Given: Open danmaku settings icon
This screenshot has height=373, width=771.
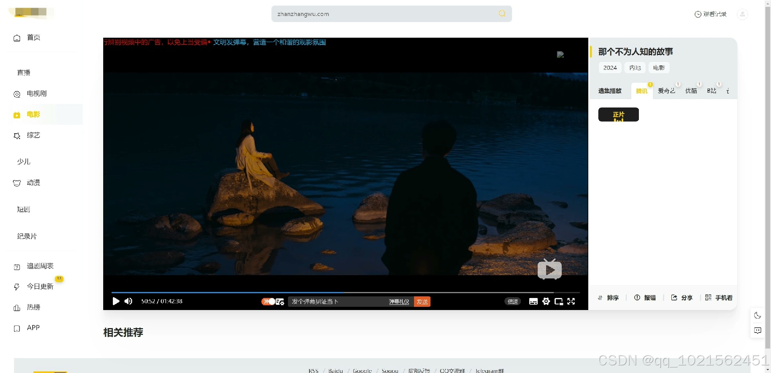Looking at the screenshot, I should [280, 302].
